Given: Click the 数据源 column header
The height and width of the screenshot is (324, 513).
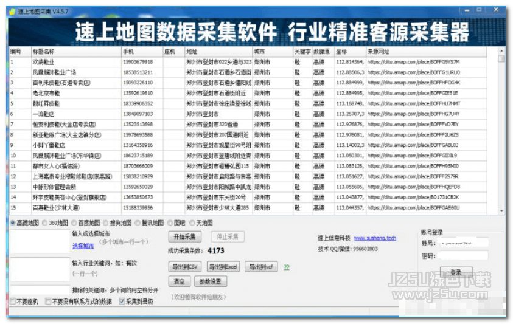Looking at the screenshot, I should pyautogui.click(x=323, y=51).
